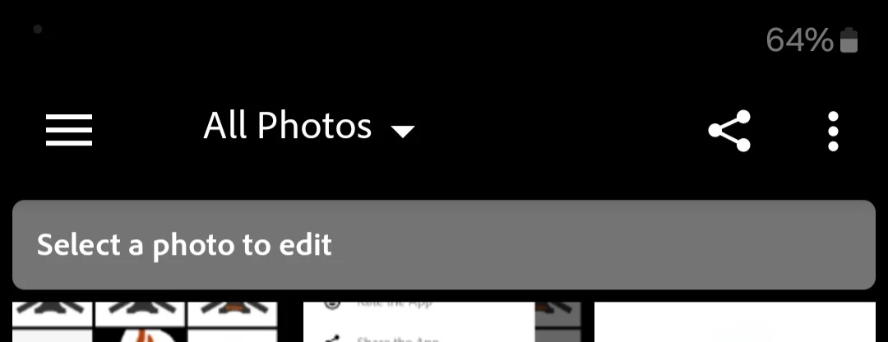Tap the grey strip on the middle thumbnail's right edge
The width and height of the screenshot is (888, 342).
pos(557,321)
